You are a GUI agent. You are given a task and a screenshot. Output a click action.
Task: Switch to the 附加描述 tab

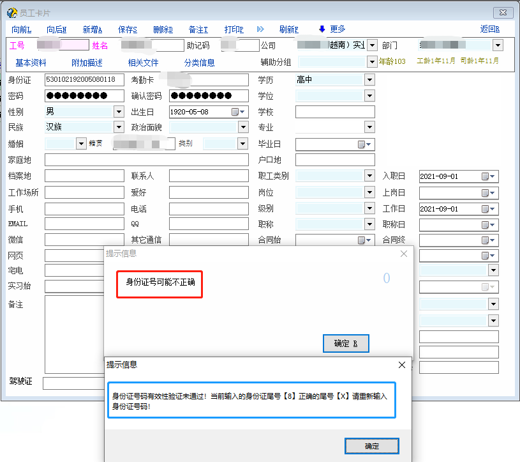pos(87,63)
